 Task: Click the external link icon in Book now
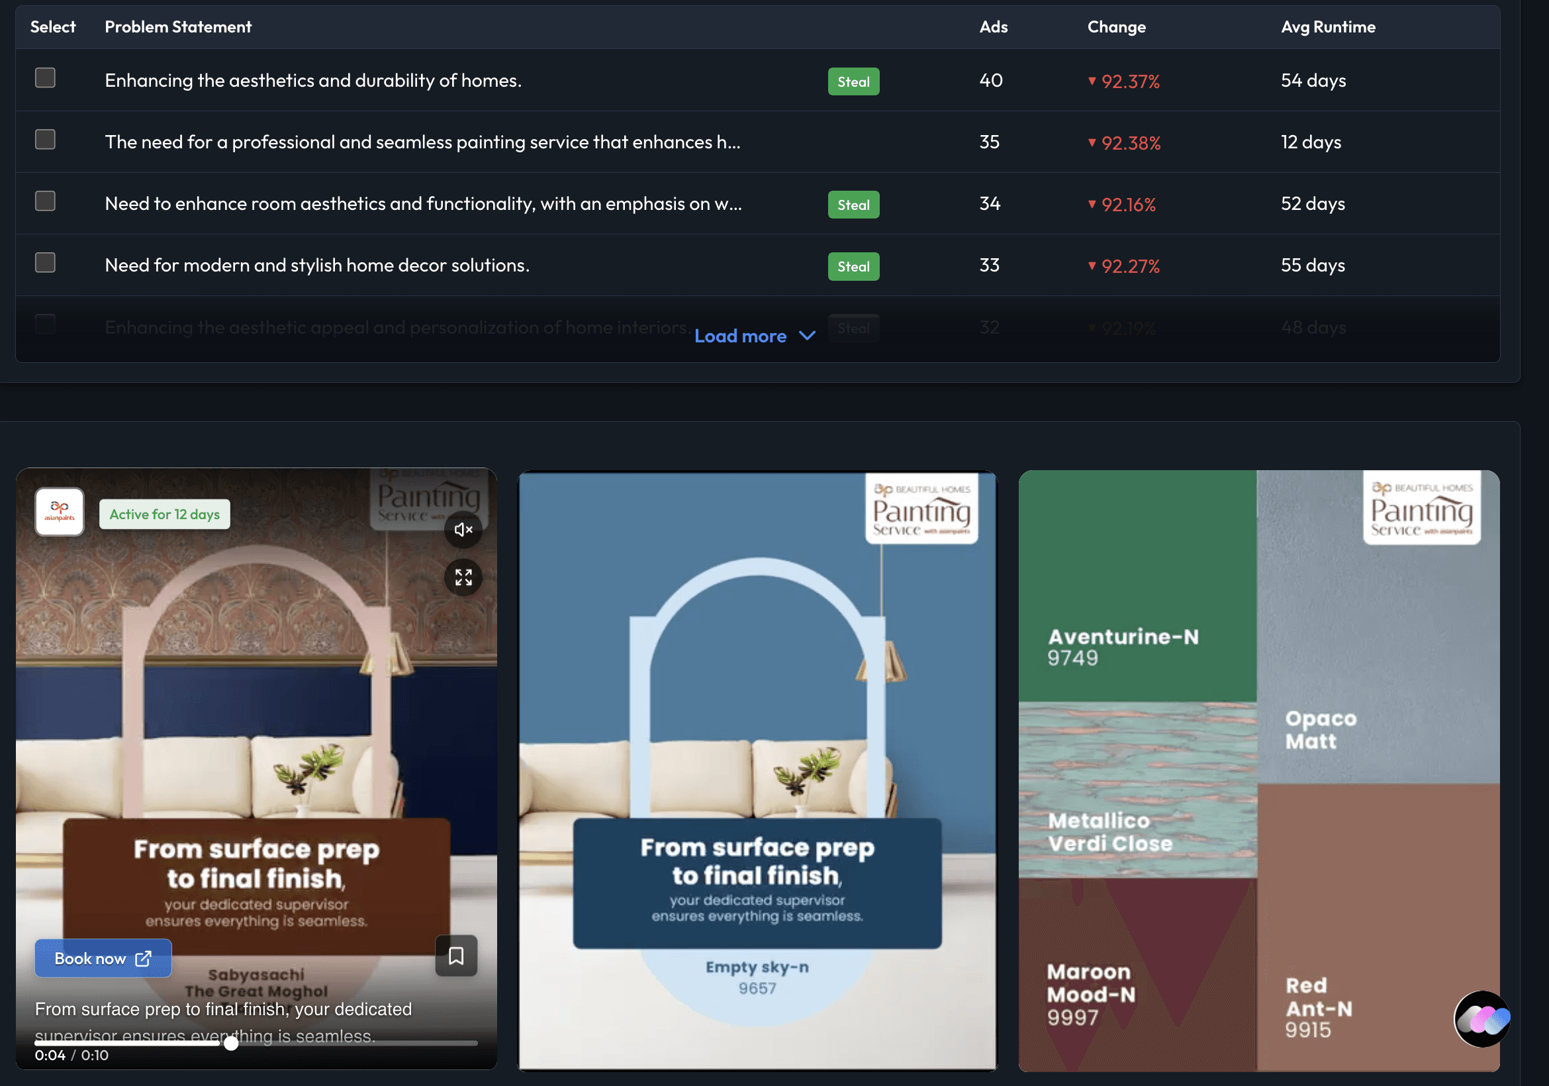(143, 958)
